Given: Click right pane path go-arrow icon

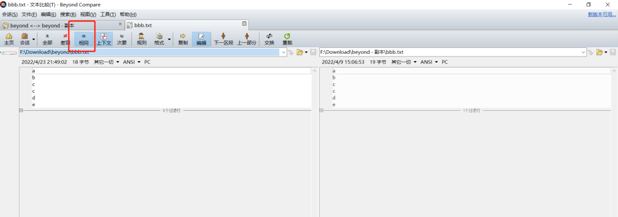Looking at the screenshot, I should (591, 52).
